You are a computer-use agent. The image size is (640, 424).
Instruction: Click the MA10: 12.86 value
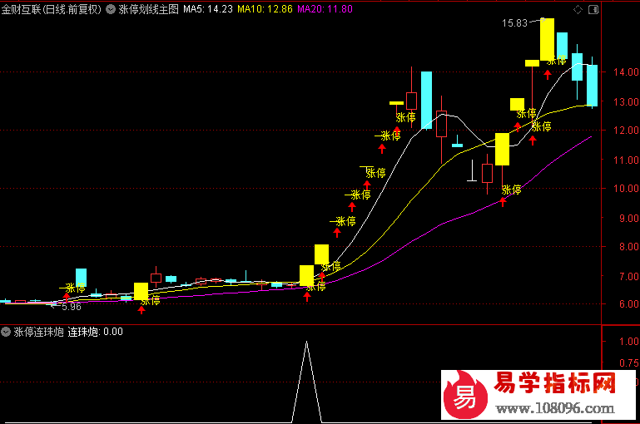pos(265,9)
